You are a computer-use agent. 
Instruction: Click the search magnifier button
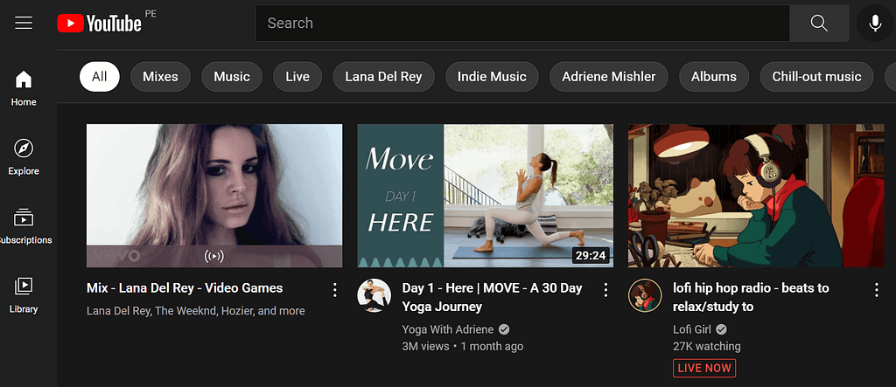(819, 23)
